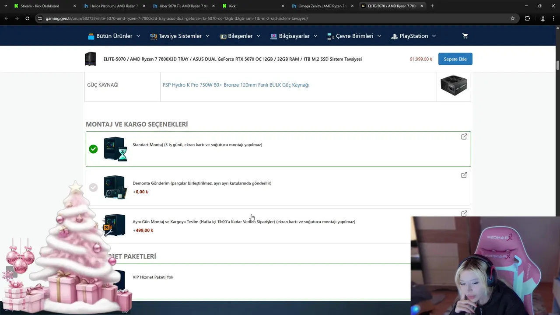The width and height of the screenshot is (560, 315).
Task: Open a new browser tab
Action: click(432, 6)
